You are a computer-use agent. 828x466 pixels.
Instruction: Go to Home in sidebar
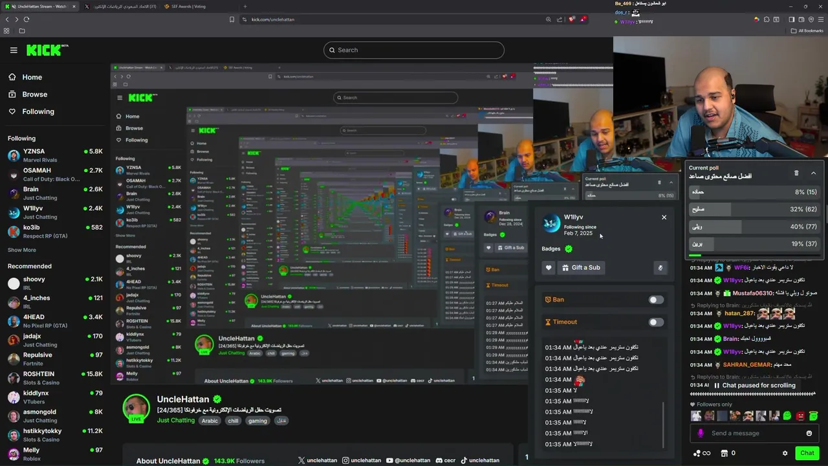click(25, 77)
